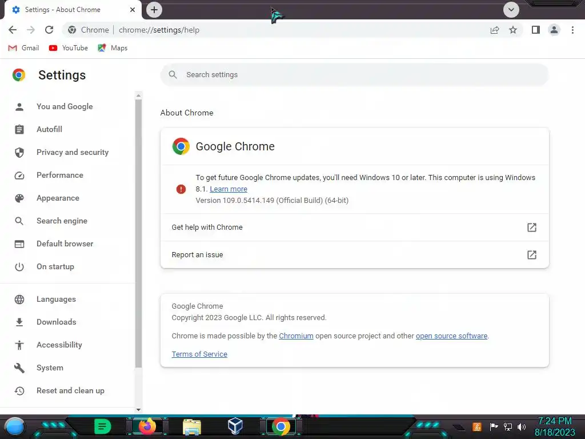This screenshot has height=439, width=585.
Task: Open the open source software link
Action: pos(451,336)
